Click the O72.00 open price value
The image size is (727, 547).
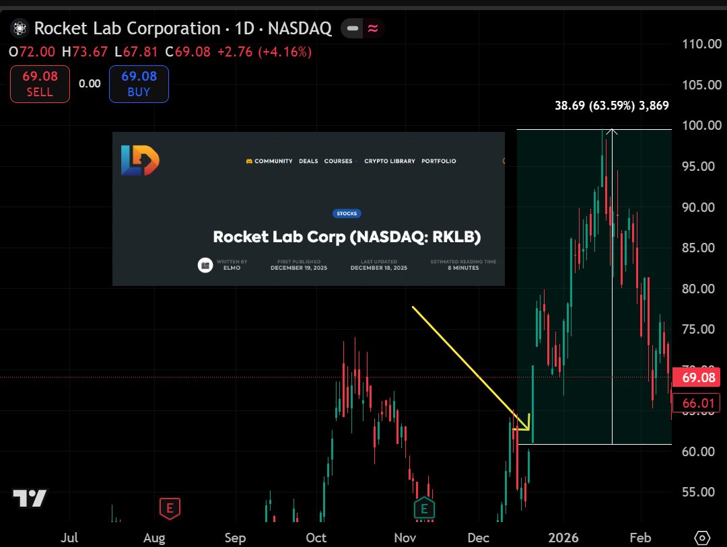pyautogui.click(x=32, y=52)
